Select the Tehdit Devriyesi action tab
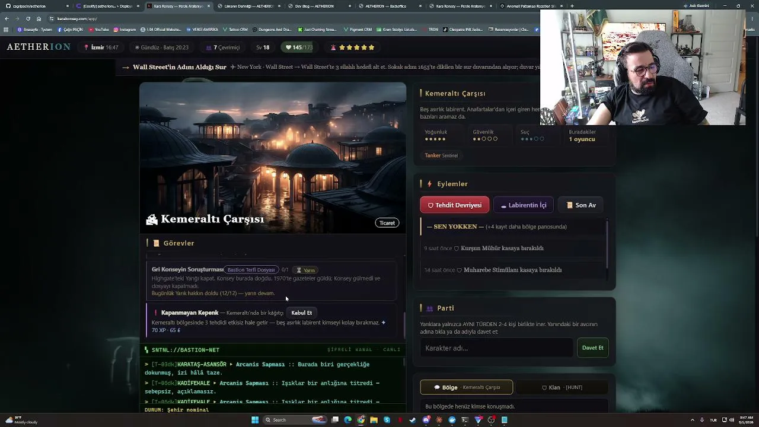 click(x=455, y=205)
